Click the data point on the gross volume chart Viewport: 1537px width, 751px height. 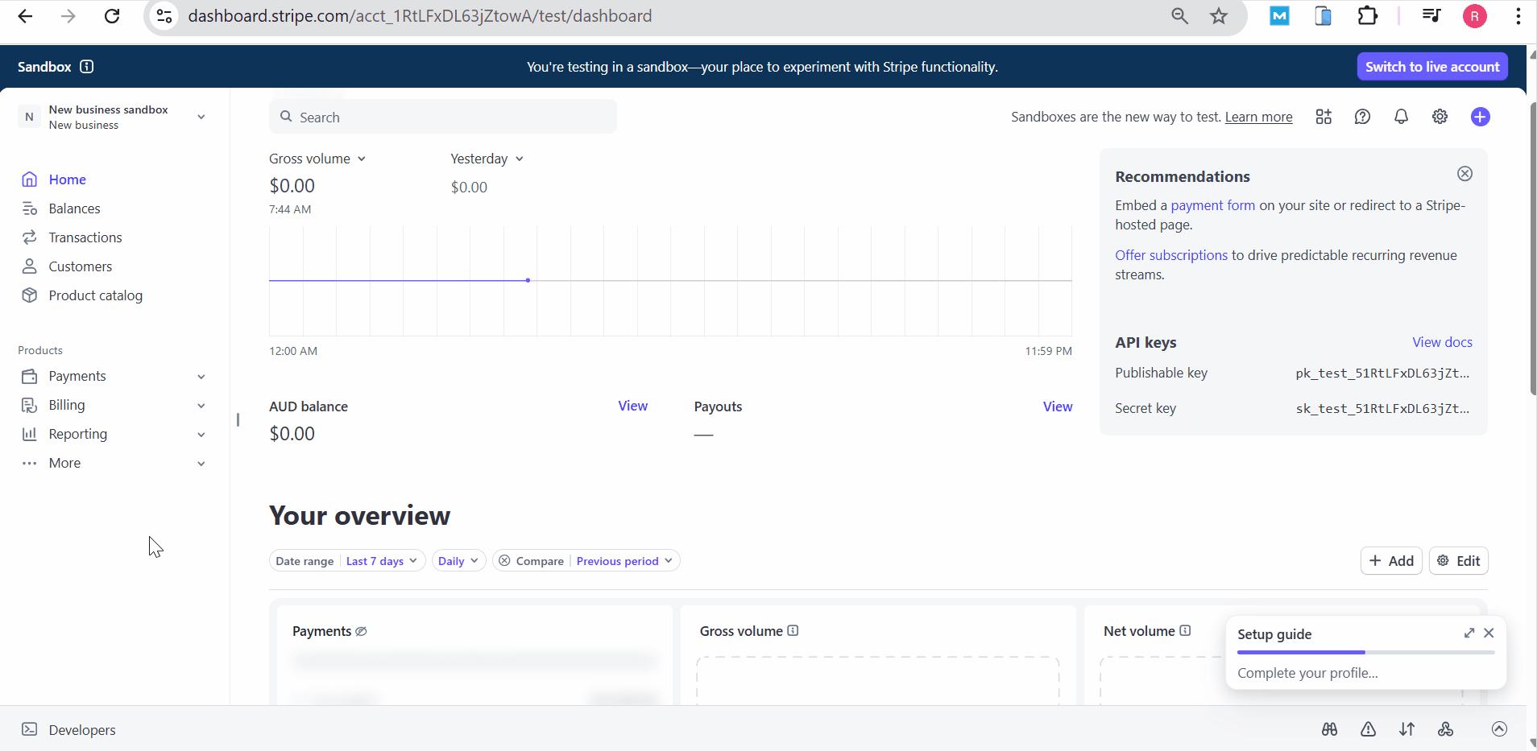pyautogui.click(x=528, y=280)
